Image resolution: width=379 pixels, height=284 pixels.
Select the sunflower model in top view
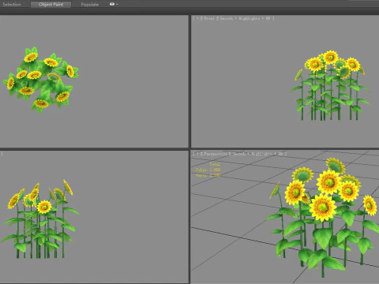pos(41,80)
